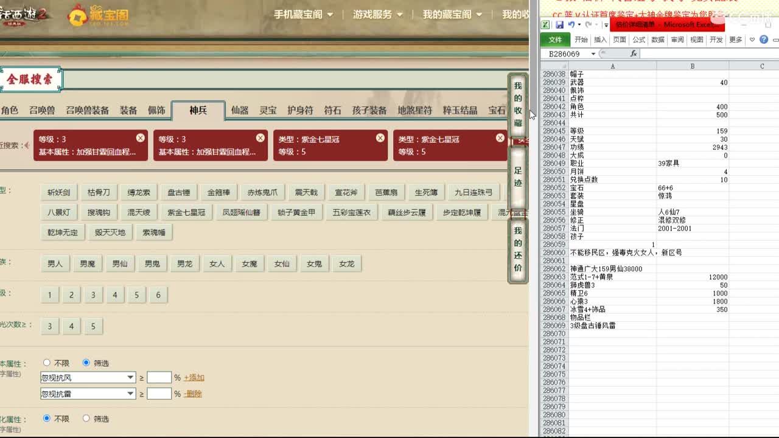This screenshot has height=438, width=779.
Task: Select race 女鬼
Action: pos(314,263)
